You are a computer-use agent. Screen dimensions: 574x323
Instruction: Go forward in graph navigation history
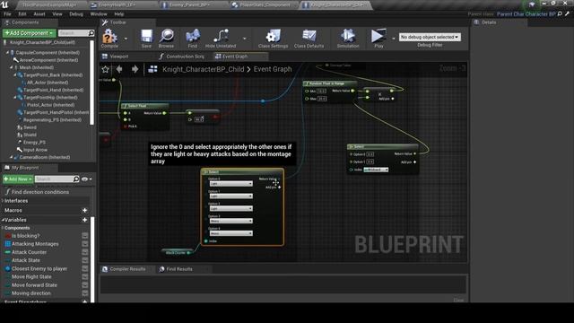135,69
